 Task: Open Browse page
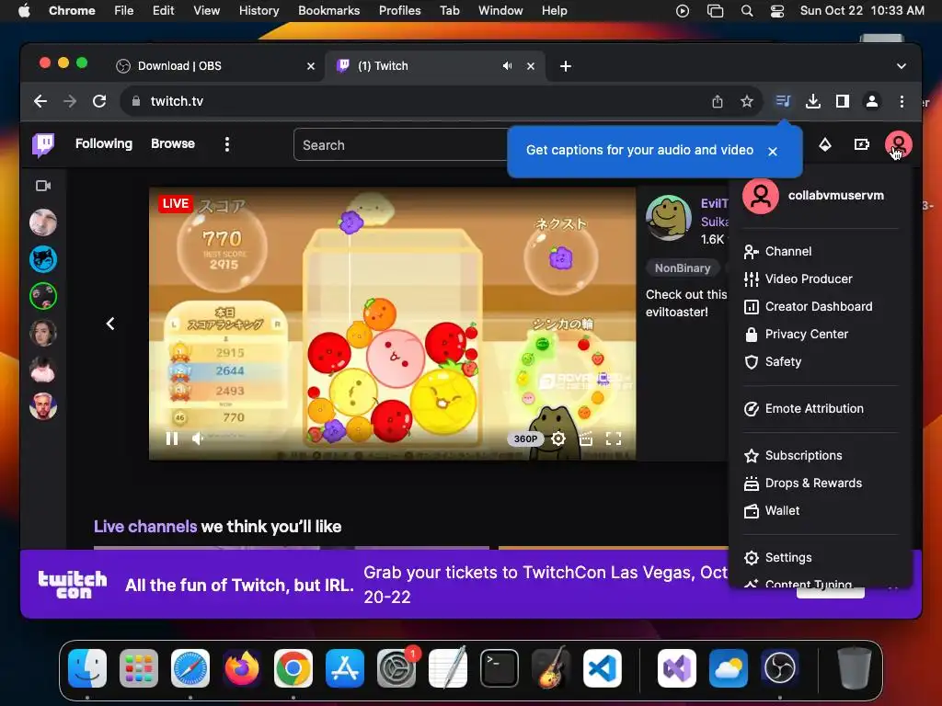[x=172, y=143]
